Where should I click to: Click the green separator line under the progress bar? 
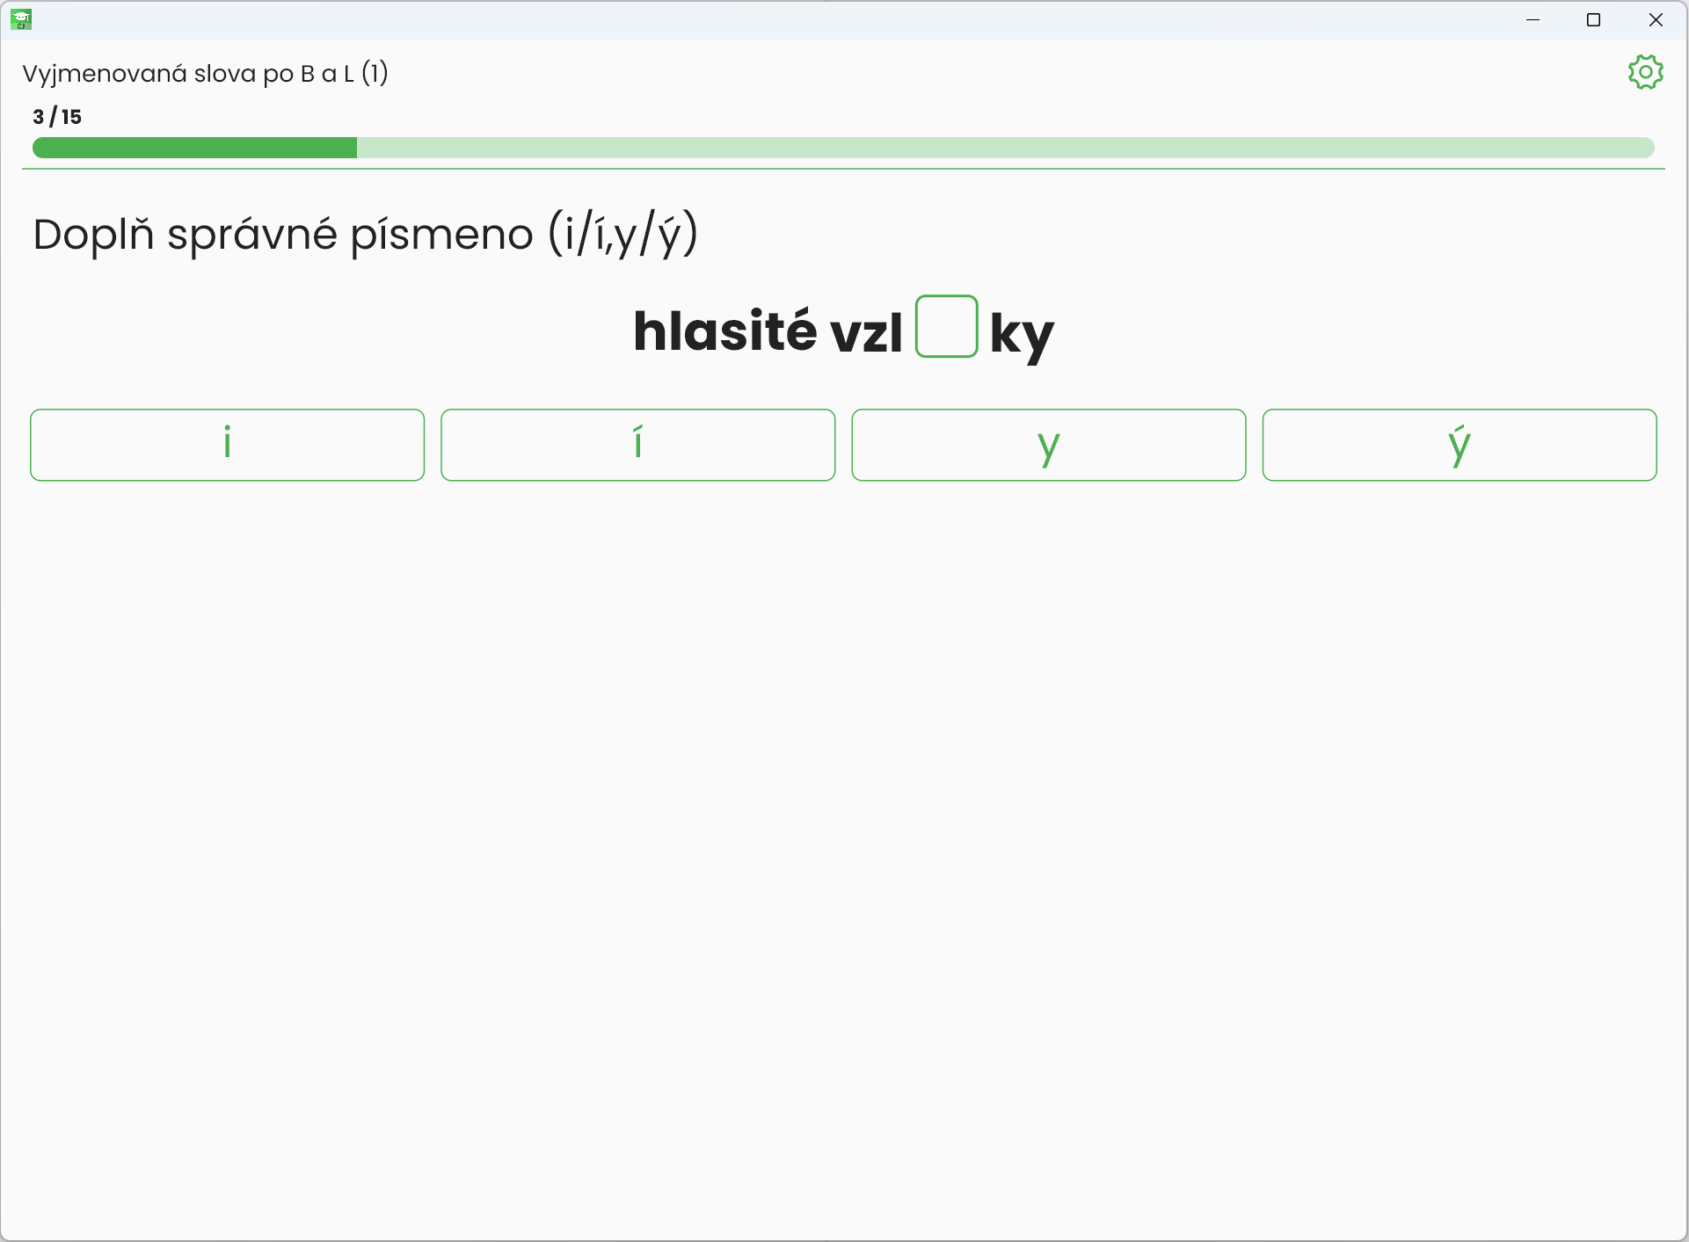(844, 169)
